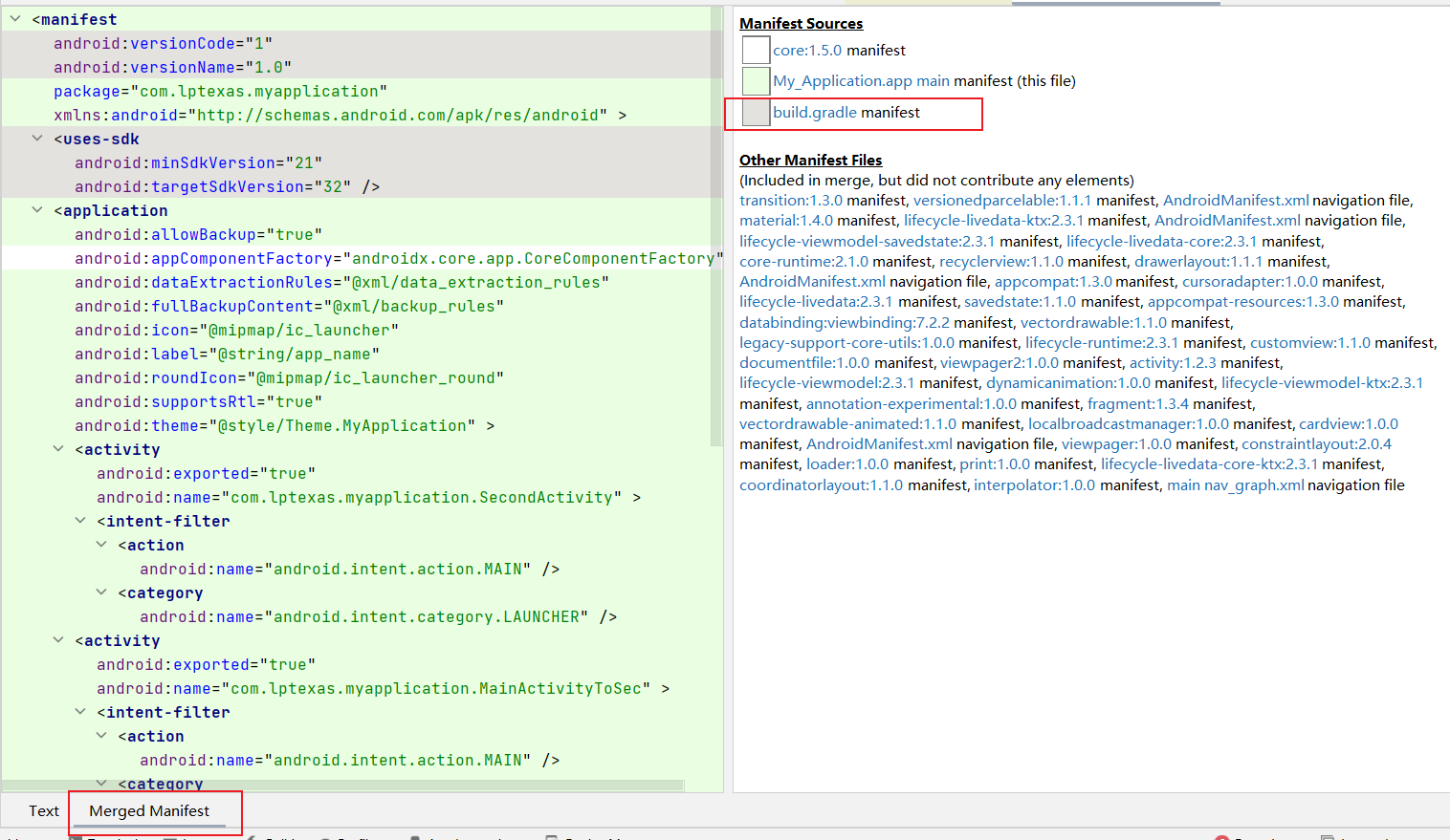This screenshot has width=1450, height=840.
Task: Open the My_Application.app main manifest link
Action: click(861, 81)
